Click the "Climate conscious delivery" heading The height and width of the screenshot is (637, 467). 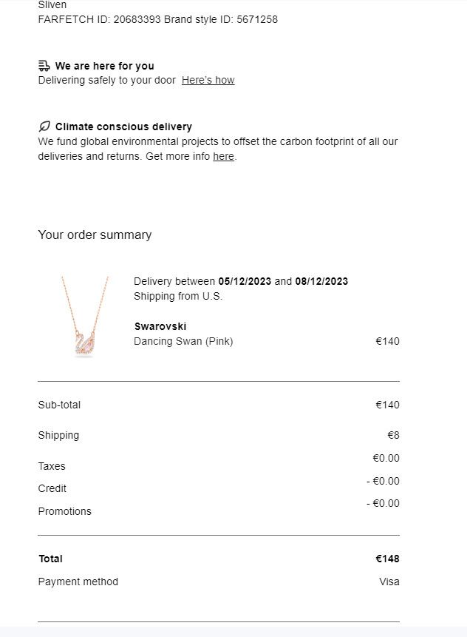point(123,127)
